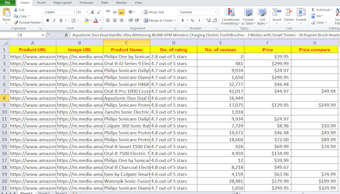Switch to the Insert ribbon tab
This screenshot has width=340, height=194.
tap(41, 2)
